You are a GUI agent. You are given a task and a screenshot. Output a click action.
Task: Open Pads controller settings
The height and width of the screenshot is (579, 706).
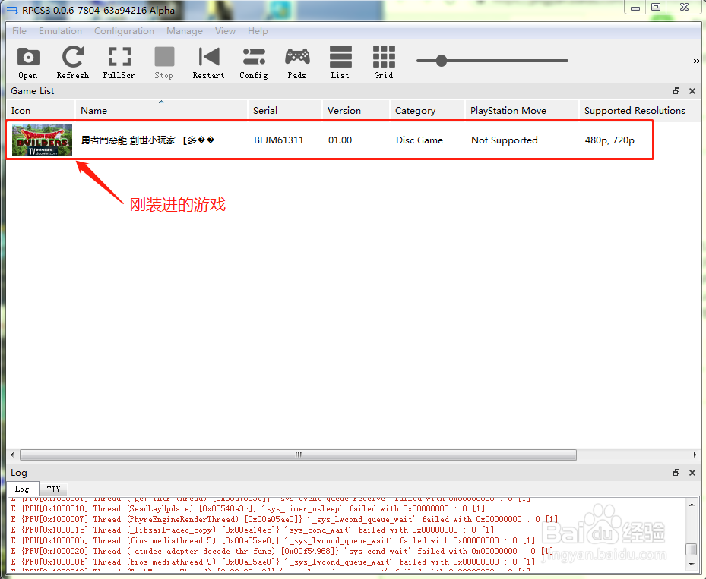point(297,62)
